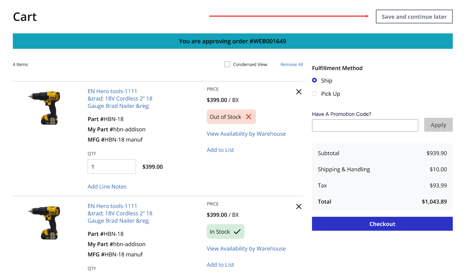This screenshot has width=466, height=274.
Task: Enable the Condensed View checkbox
Action: (x=227, y=64)
